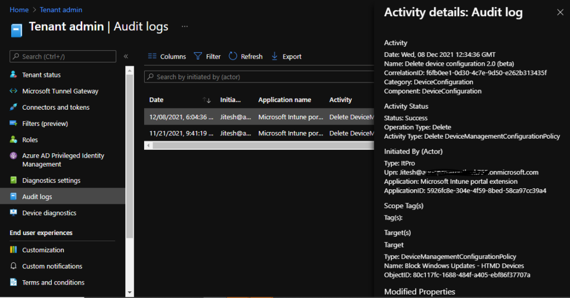Click the Filters (preview) icon
Viewport: 570px width, 298px height.
coord(13,123)
